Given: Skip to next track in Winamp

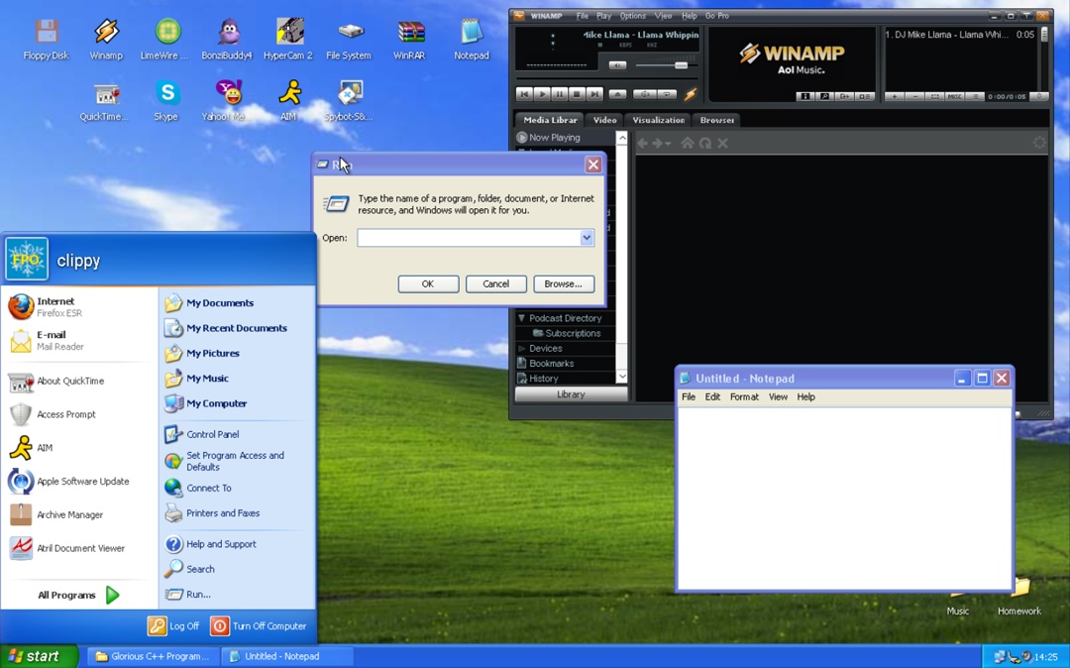Looking at the screenshot, I should tap(594, 94).
